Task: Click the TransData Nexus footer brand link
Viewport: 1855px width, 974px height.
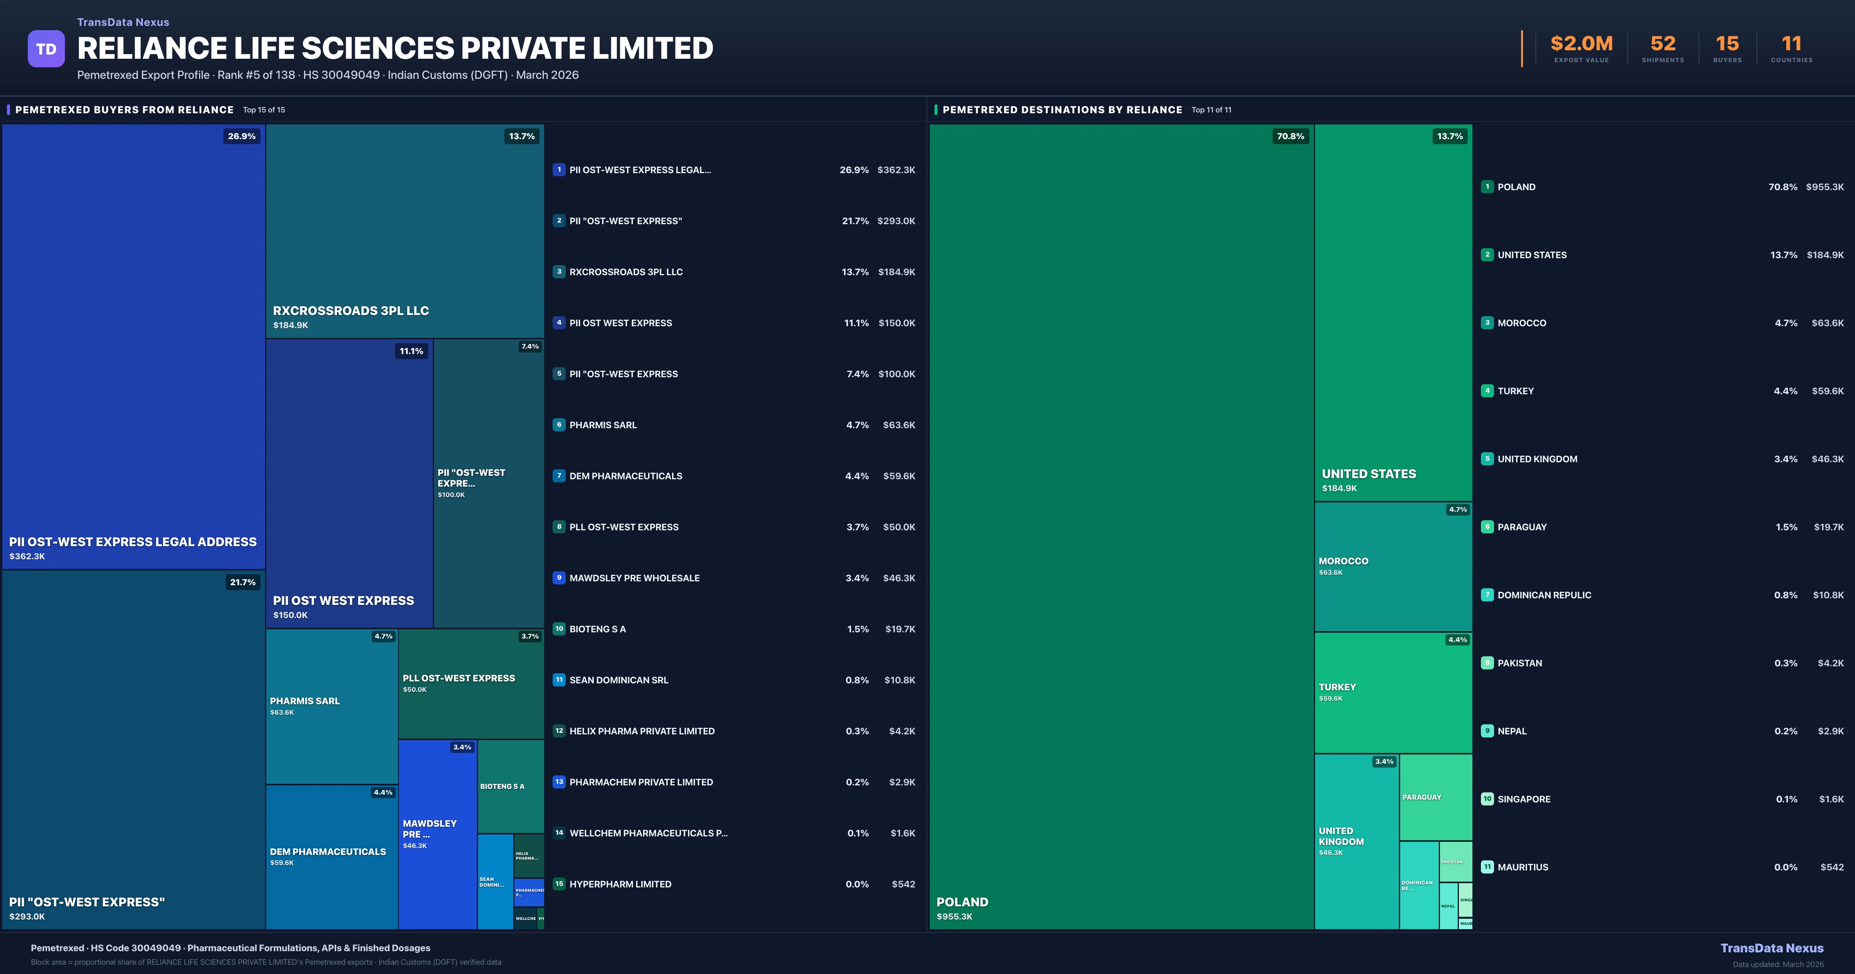Action: click(x=1772, y=948)
